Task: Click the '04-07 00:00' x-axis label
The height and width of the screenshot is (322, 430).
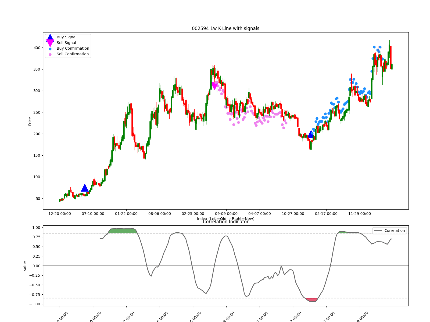Action: coord(260,214)
